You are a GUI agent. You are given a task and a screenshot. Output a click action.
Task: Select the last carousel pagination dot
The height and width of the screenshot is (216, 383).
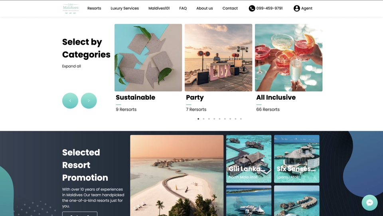(x=241, y=119)
